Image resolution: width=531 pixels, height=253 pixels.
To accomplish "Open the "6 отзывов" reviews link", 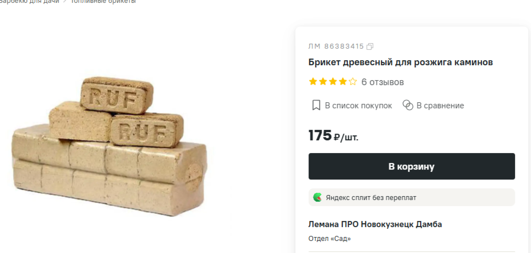I will click(383, 82).
